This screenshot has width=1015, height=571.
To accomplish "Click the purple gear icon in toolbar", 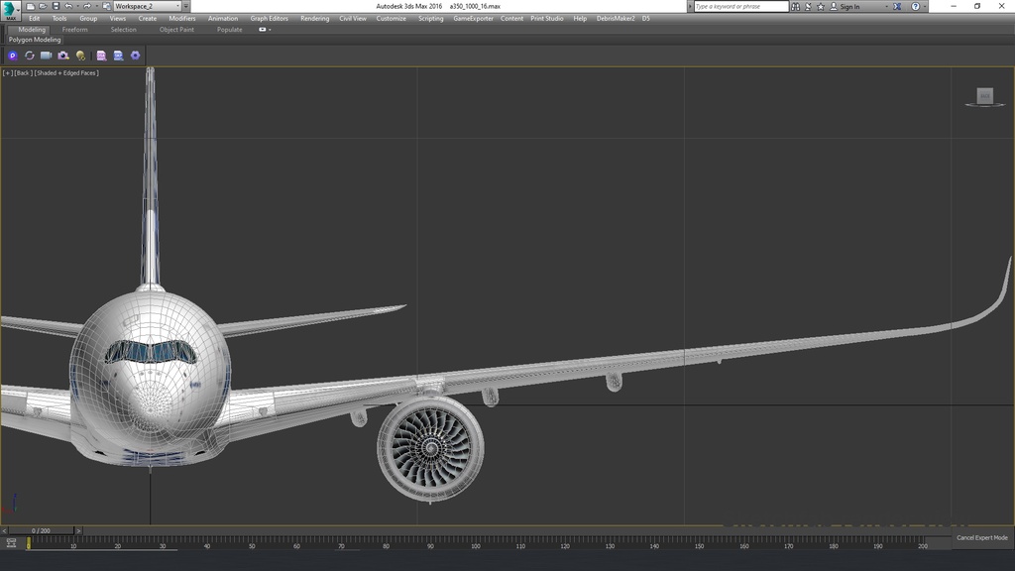I will (x=135, y=56).
